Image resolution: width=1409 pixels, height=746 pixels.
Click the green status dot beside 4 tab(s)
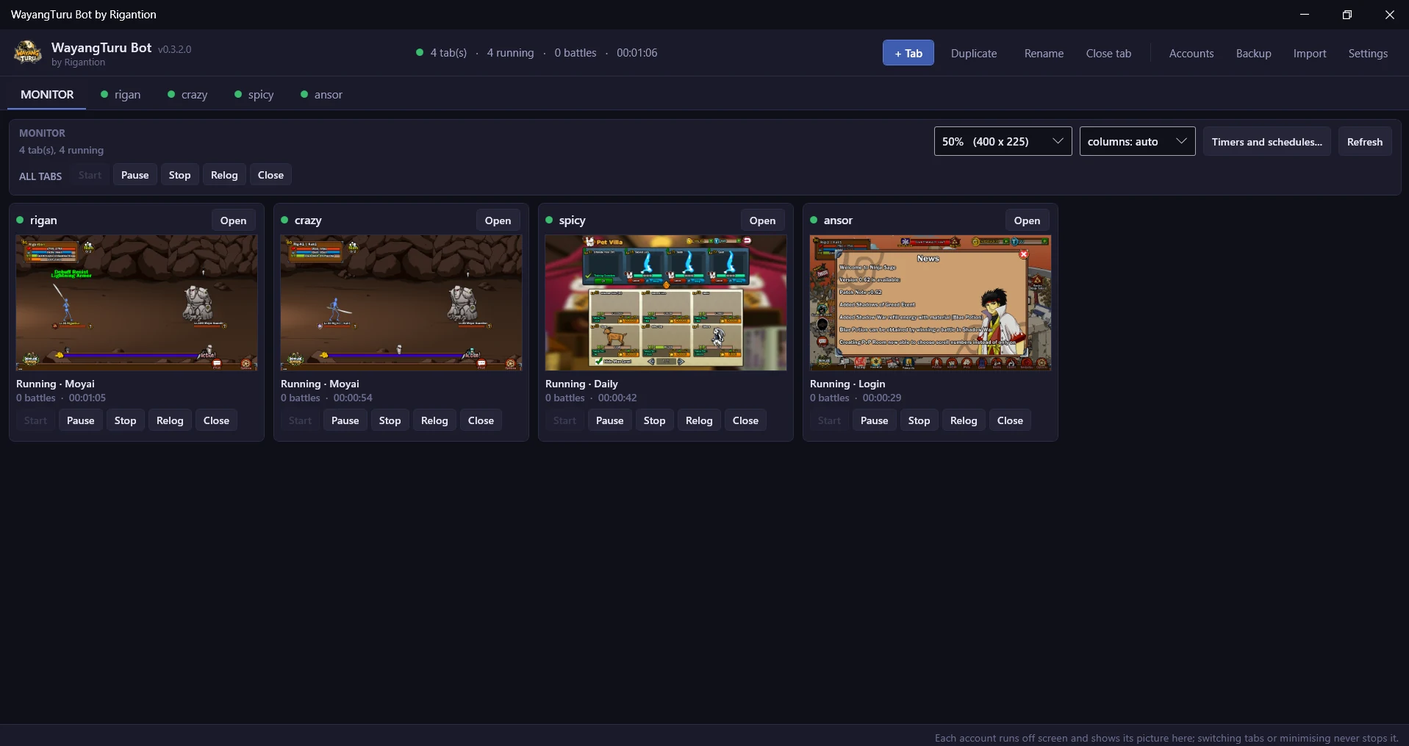420,53
